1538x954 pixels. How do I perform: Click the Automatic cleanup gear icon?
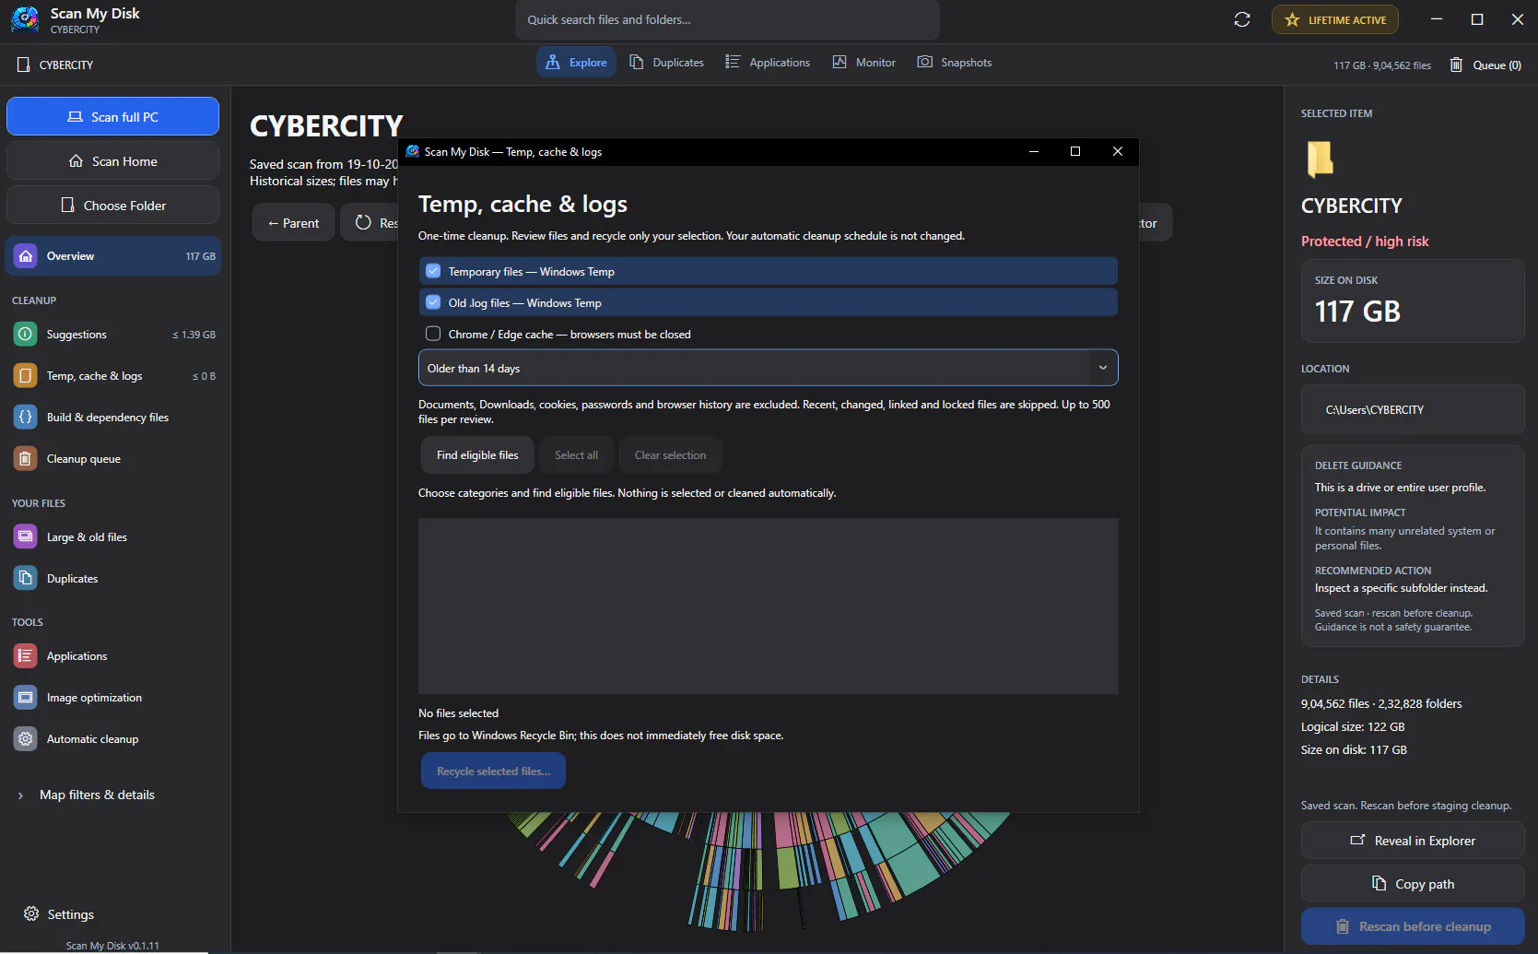point(26,738)
